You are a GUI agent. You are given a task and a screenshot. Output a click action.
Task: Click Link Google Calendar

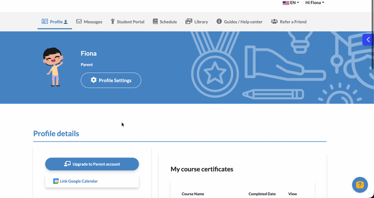92,181
